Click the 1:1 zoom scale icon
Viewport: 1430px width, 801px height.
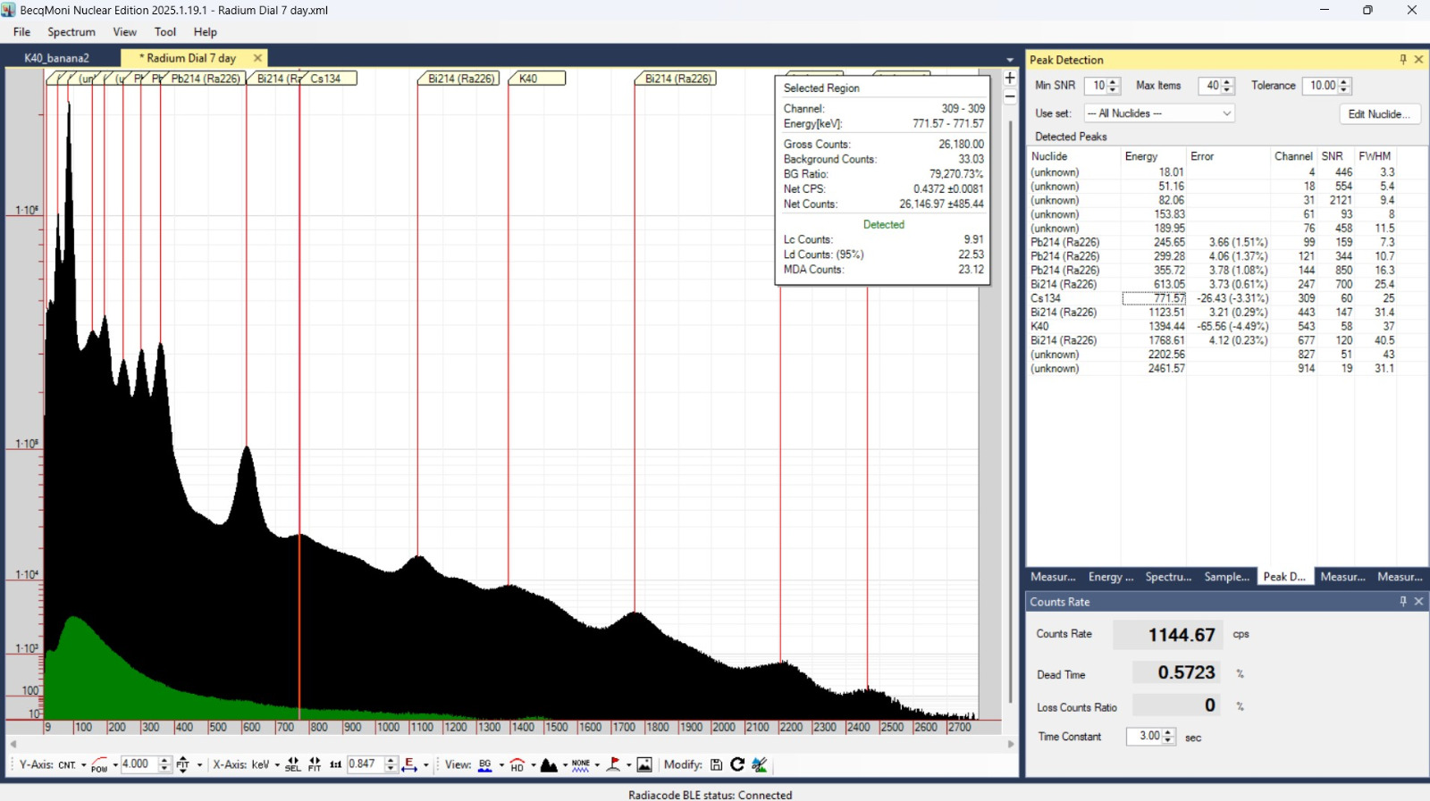(335, 764)
